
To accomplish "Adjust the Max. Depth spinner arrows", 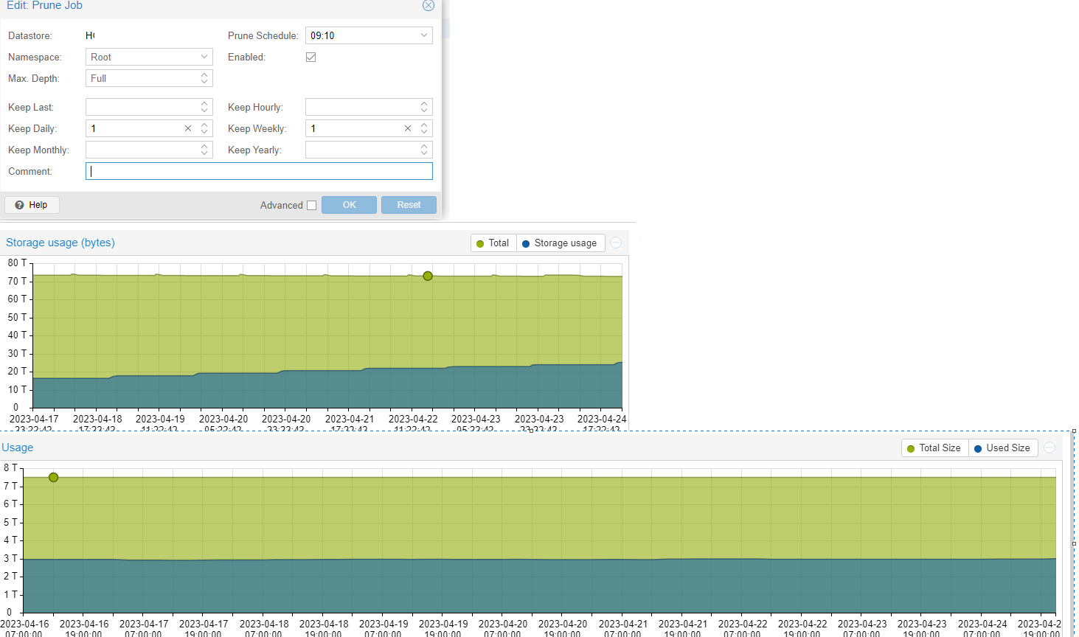I will point(204,78).
